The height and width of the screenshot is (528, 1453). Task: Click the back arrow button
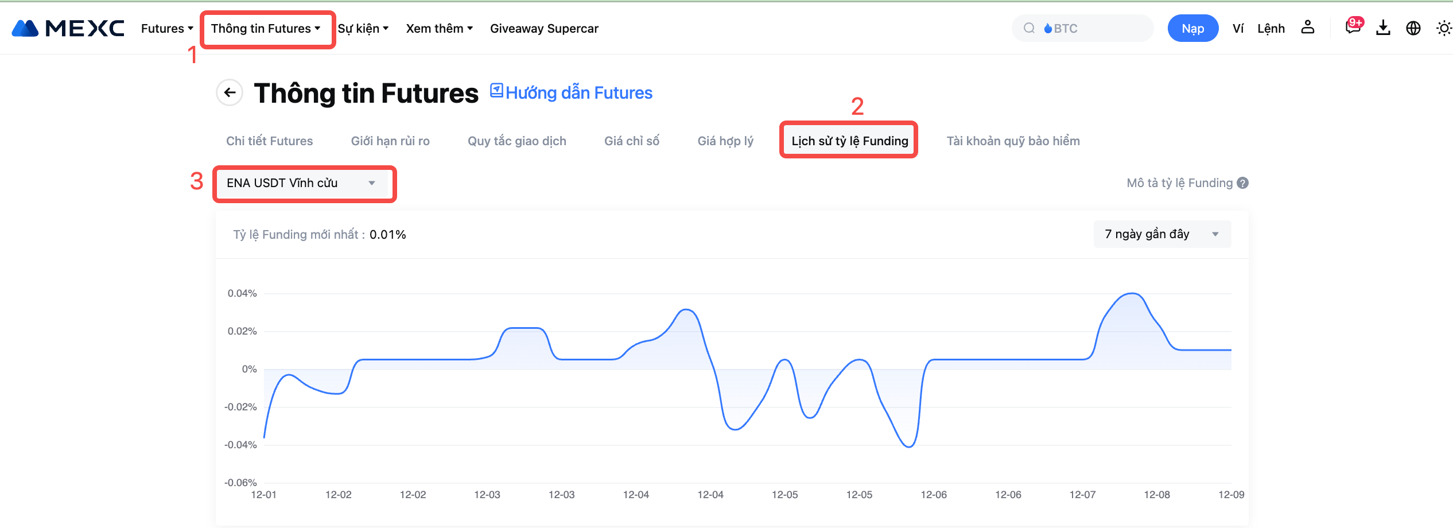(230, 92)
